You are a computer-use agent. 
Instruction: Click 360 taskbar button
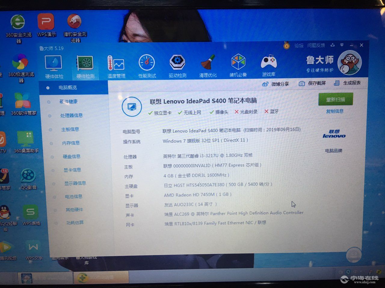click(x=101, y=277)
